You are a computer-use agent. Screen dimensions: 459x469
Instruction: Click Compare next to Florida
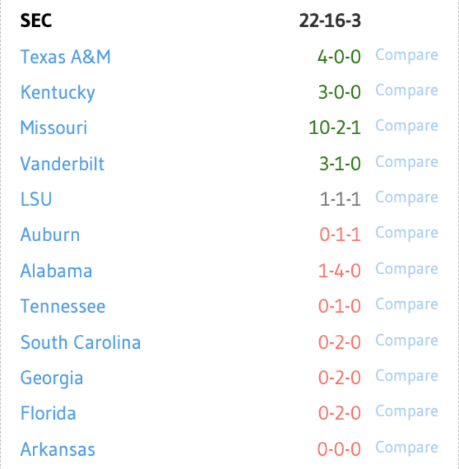pyautogui.click(x=407, y=412)
